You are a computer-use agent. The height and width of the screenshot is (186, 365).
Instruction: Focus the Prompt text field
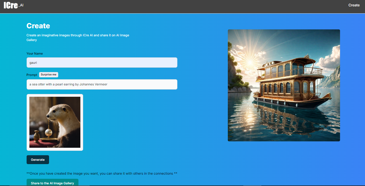(x=102, y=84)
